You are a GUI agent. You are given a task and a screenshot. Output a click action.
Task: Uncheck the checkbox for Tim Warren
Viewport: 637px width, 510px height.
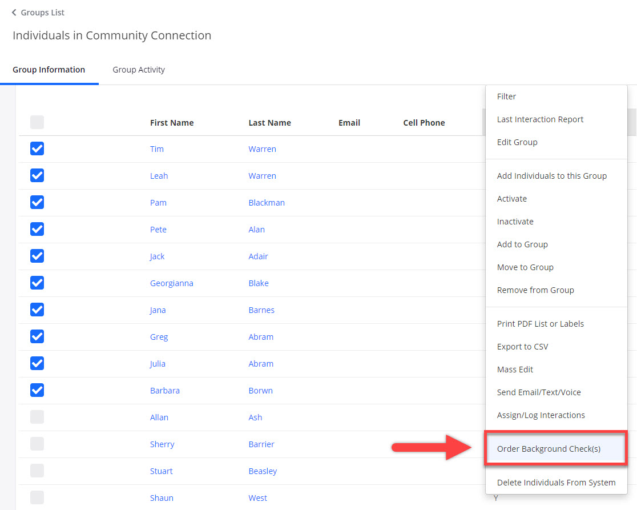pyautogui.click(x=37, y=149)
